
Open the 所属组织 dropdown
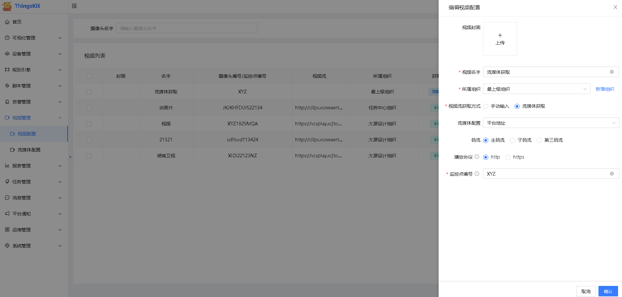click(537, 89)
